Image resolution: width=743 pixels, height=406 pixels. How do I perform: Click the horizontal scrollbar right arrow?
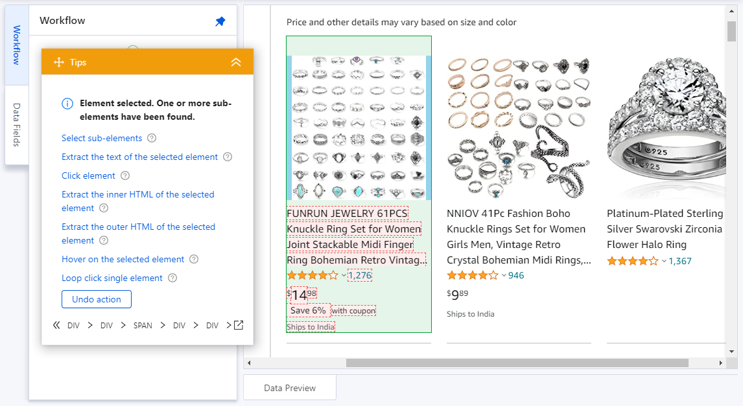tap(721, 363)
